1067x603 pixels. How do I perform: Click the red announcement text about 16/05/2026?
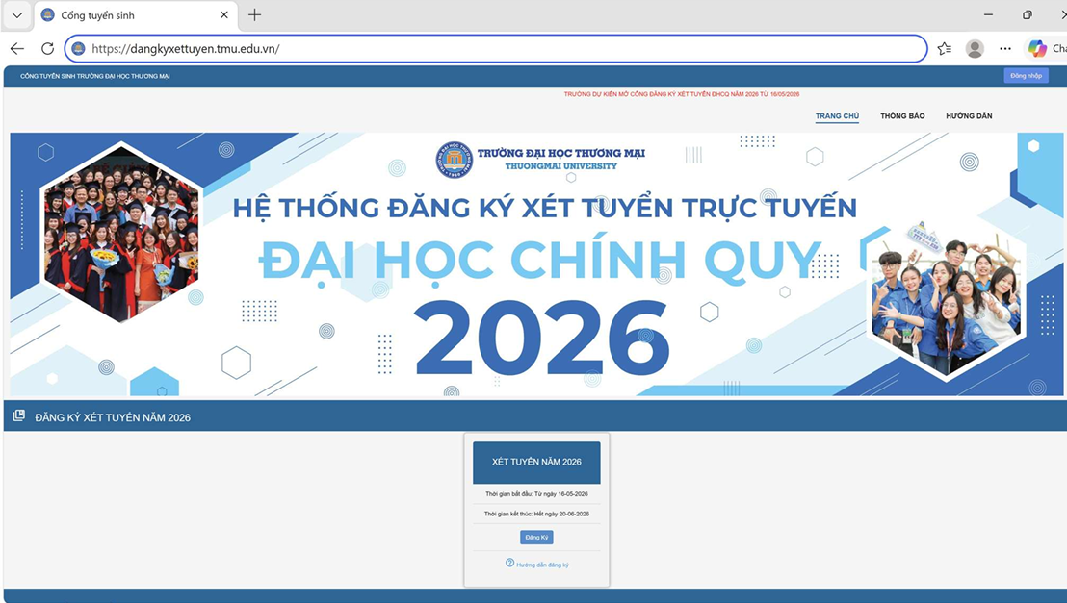tap(681, 94)
